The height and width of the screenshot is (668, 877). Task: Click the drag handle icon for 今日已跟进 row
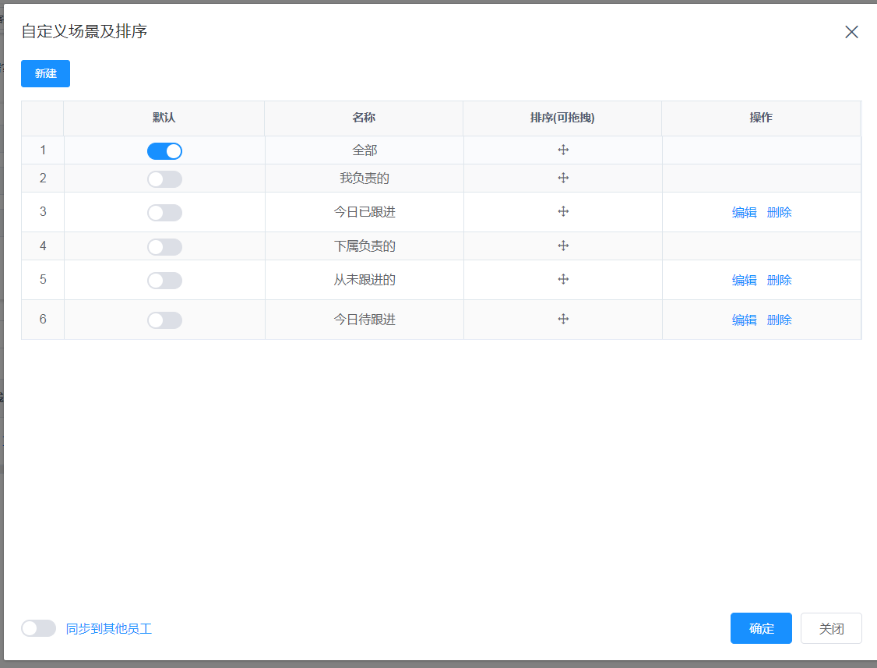point(563,211)
